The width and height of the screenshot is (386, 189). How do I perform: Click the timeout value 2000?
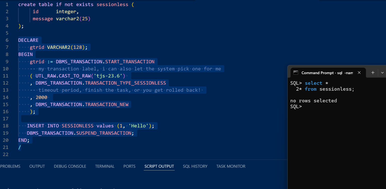[x=41, y=97]
